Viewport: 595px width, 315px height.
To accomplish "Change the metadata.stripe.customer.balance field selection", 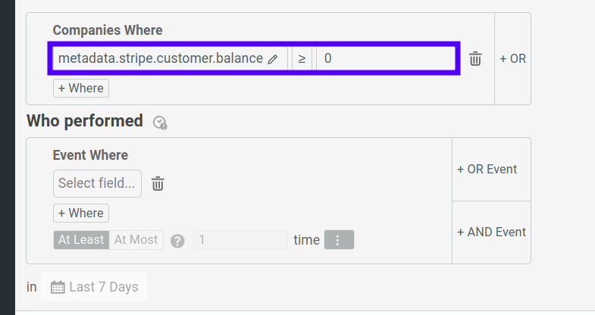I will (x=160, y=58).
